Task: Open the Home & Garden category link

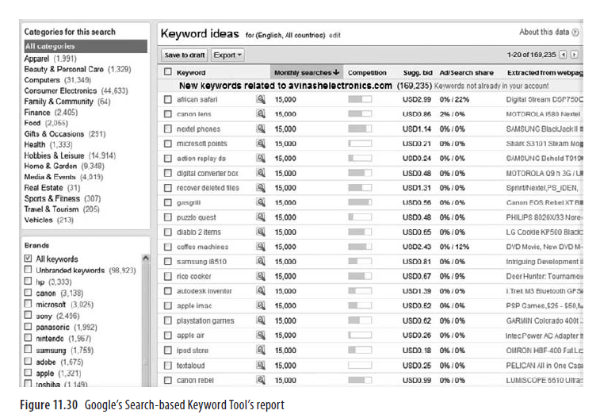Action: click(51, 166)
